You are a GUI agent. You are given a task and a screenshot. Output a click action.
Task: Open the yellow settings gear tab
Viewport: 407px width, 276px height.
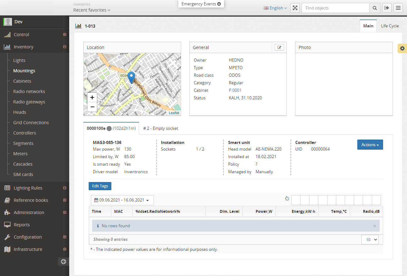click(402, 48)
